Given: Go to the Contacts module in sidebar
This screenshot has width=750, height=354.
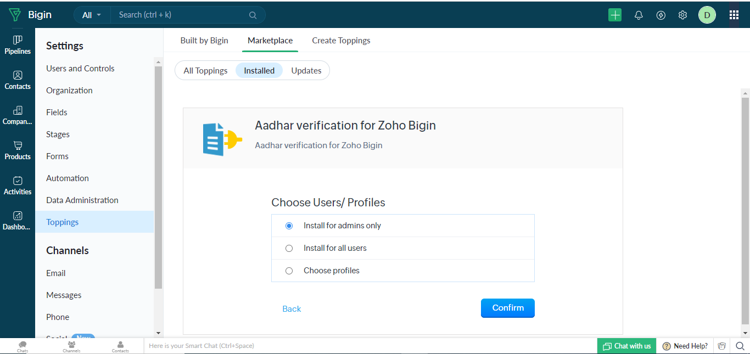Looking at the screenshot, I should (18, 80).
